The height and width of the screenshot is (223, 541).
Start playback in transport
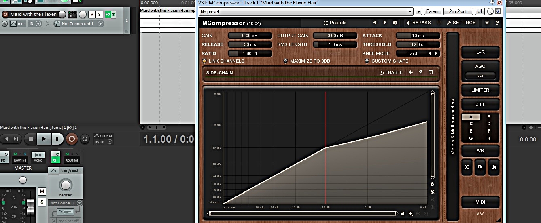point(44,139)
